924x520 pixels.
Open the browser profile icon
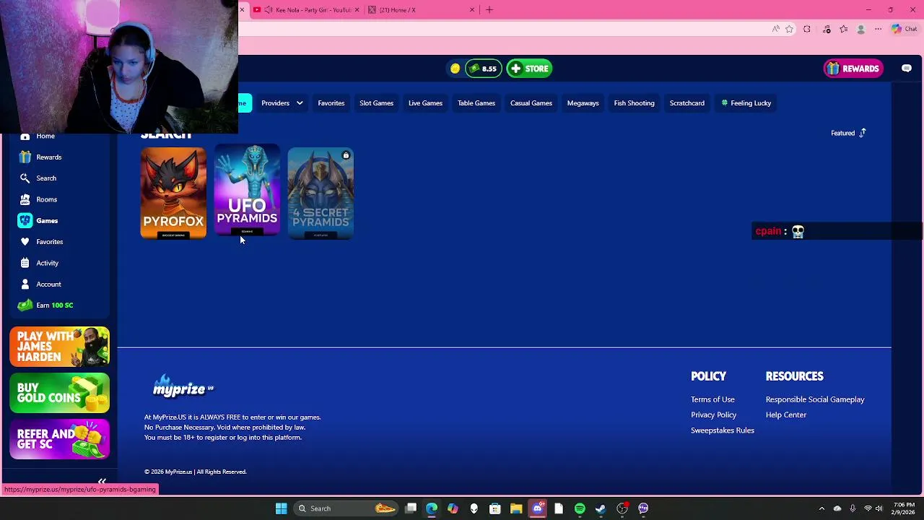point(860,30)
